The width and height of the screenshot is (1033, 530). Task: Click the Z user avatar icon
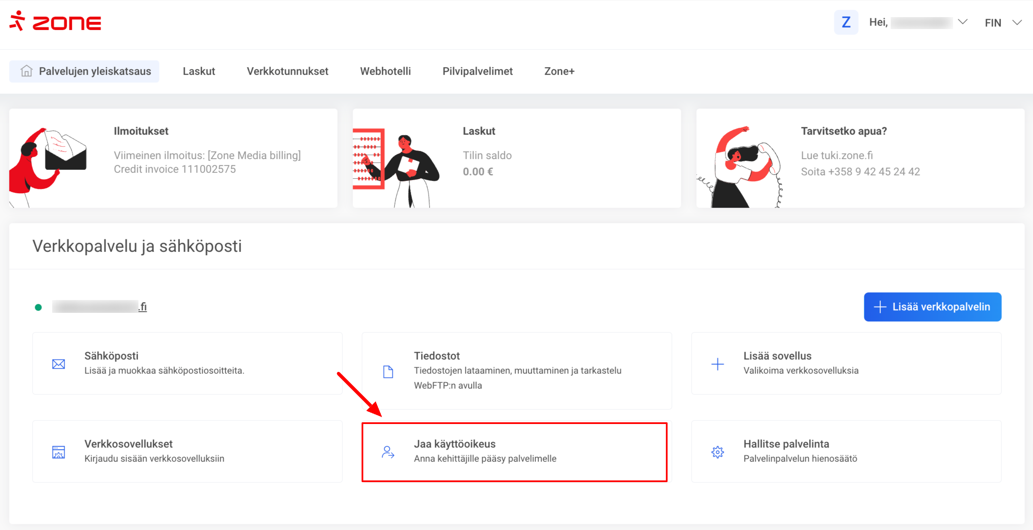tap(846, 22)
